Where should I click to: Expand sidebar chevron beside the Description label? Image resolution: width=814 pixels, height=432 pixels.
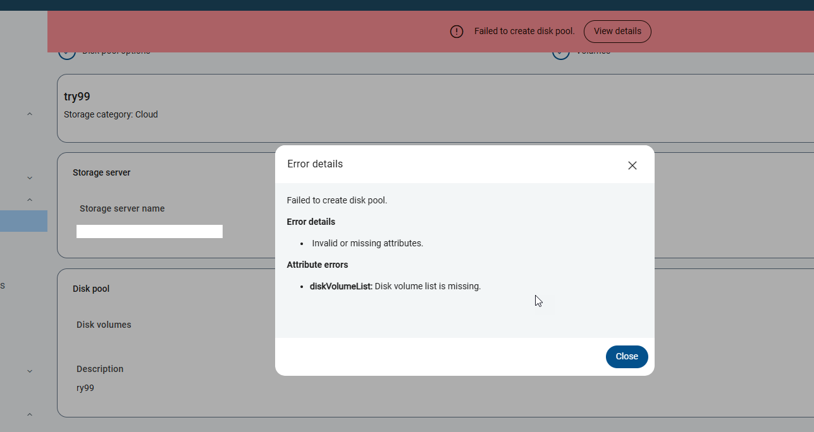pos(30,371)
